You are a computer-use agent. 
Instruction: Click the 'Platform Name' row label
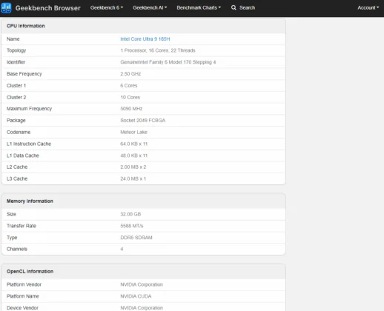23,296
